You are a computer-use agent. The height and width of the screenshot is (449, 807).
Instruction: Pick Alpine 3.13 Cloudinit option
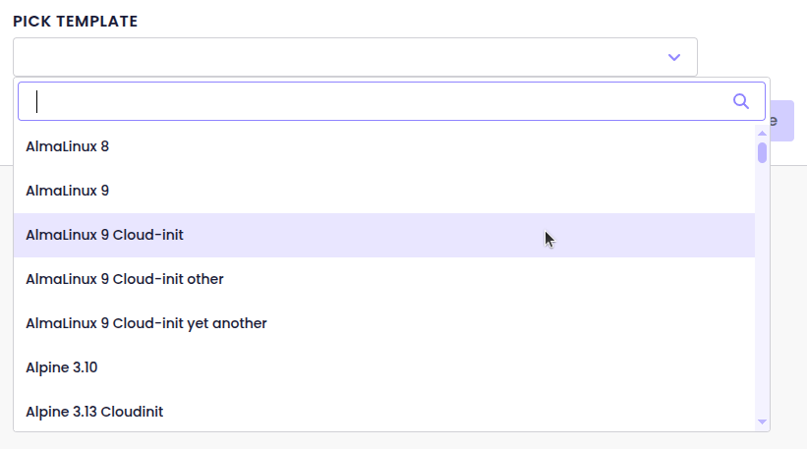coord(384,412)
